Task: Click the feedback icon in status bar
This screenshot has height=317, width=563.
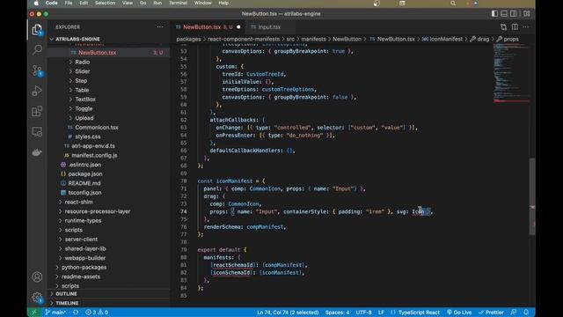Action: click(514, 313)
